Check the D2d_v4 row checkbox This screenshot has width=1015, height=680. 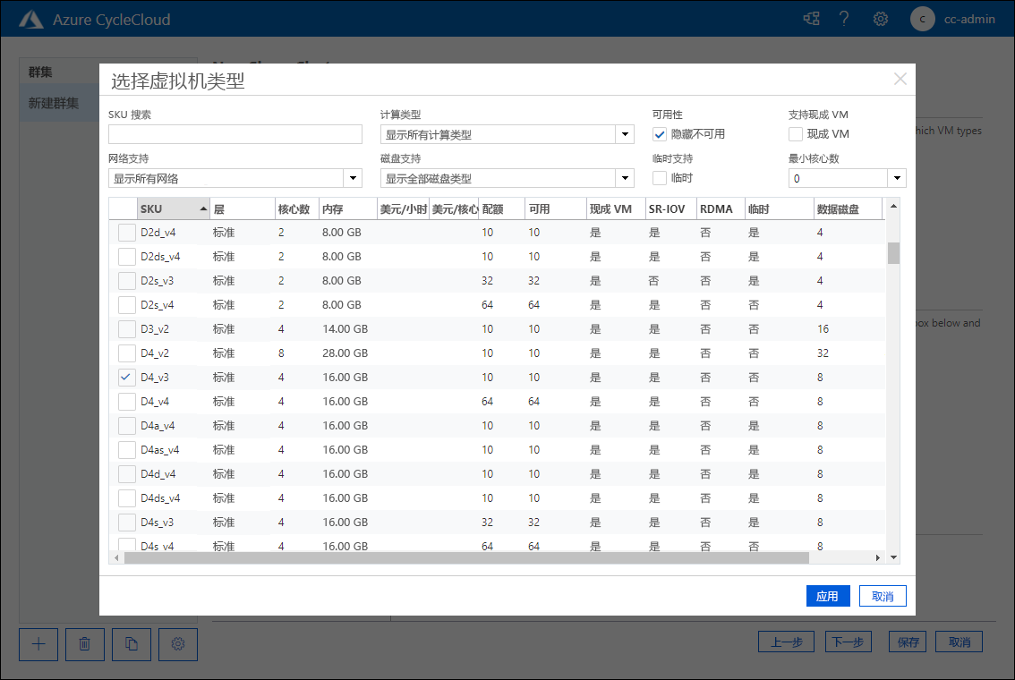[x=127, y=233]
